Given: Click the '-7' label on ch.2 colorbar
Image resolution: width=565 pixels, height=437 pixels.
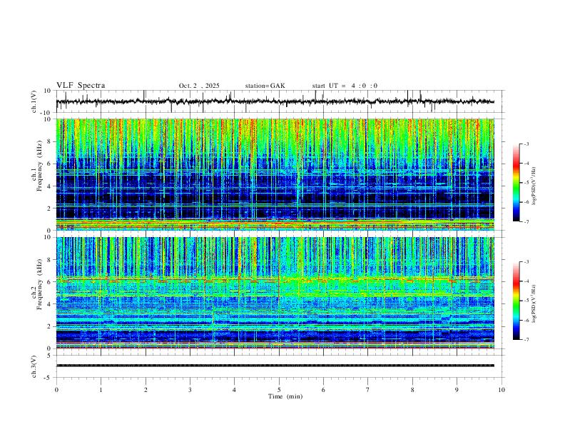Looking at the screenshot, I should (x=526, y=339).
